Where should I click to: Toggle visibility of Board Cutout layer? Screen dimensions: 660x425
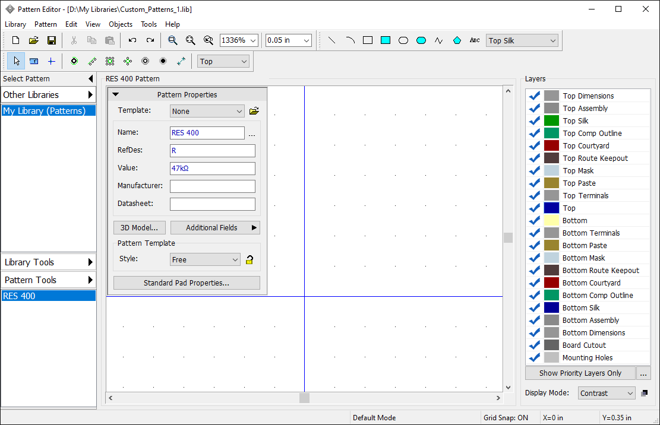[x=535, y=345]
